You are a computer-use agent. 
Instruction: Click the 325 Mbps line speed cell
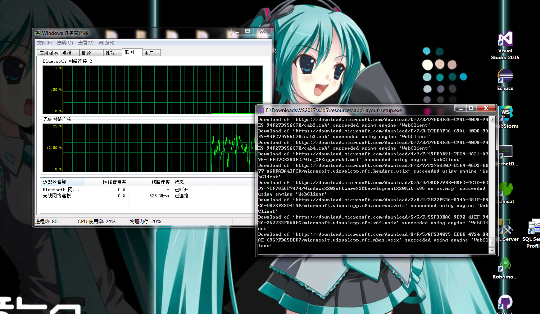click(159, 196)
